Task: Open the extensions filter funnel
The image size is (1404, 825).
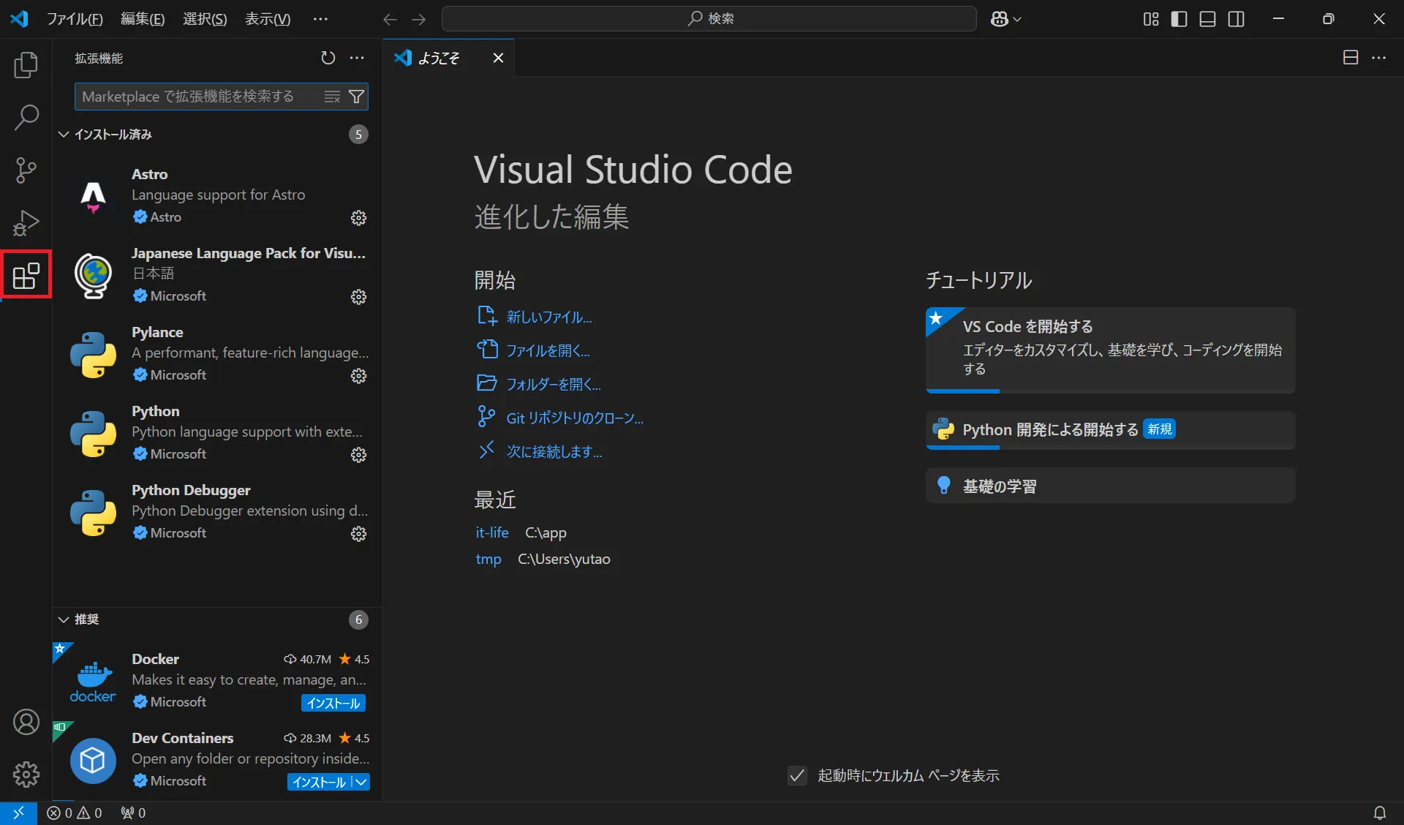Action: point(356,97)
